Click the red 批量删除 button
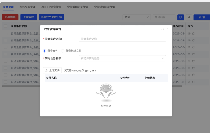210x133 pixels. click(10, 17)
